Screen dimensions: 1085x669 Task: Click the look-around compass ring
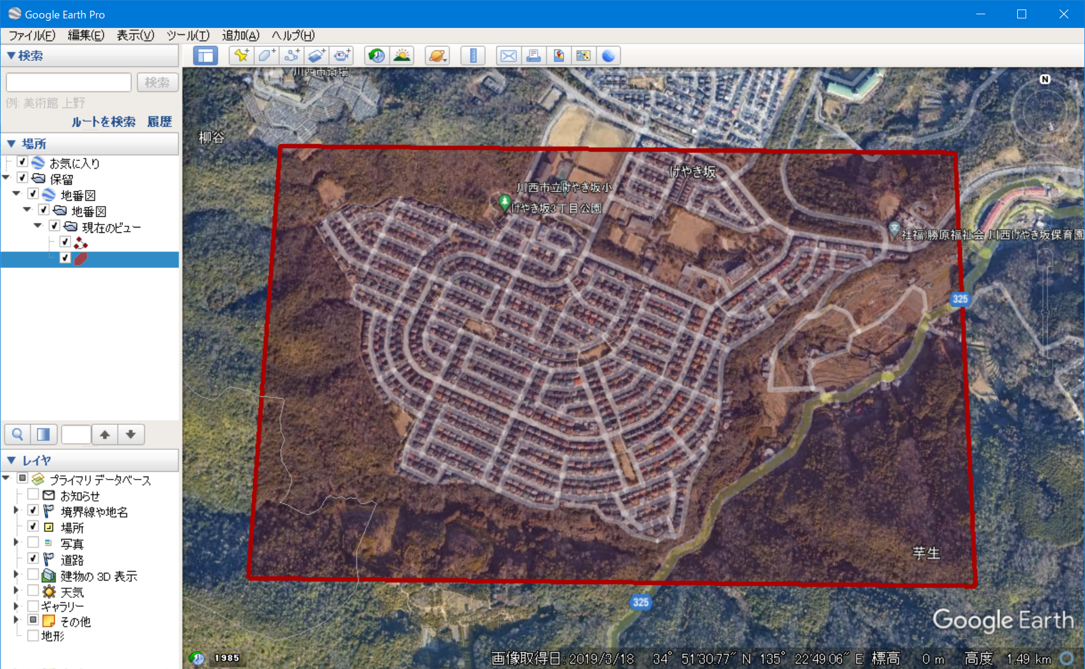[x=1045, y=111]
